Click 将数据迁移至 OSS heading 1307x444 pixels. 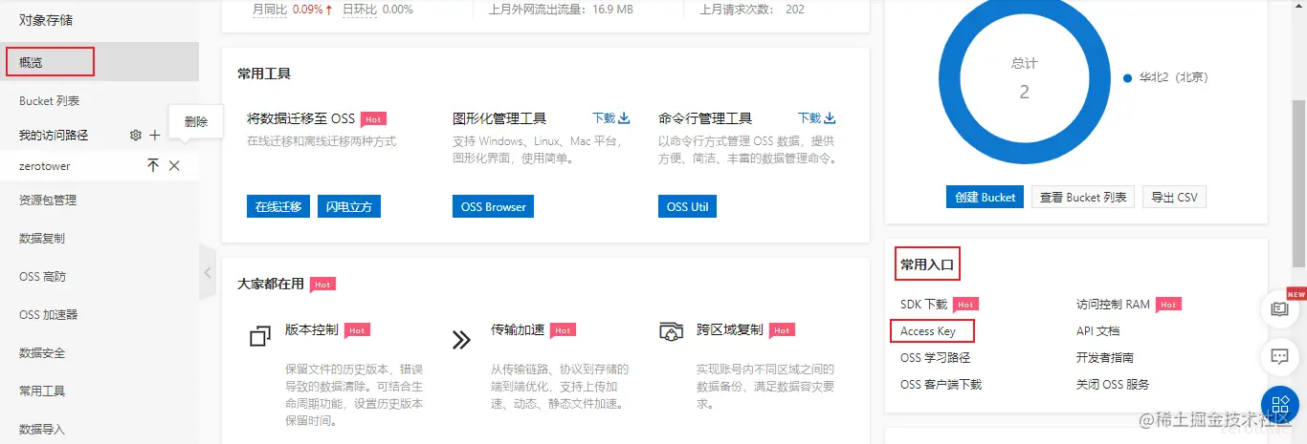(x=301, y=118)
